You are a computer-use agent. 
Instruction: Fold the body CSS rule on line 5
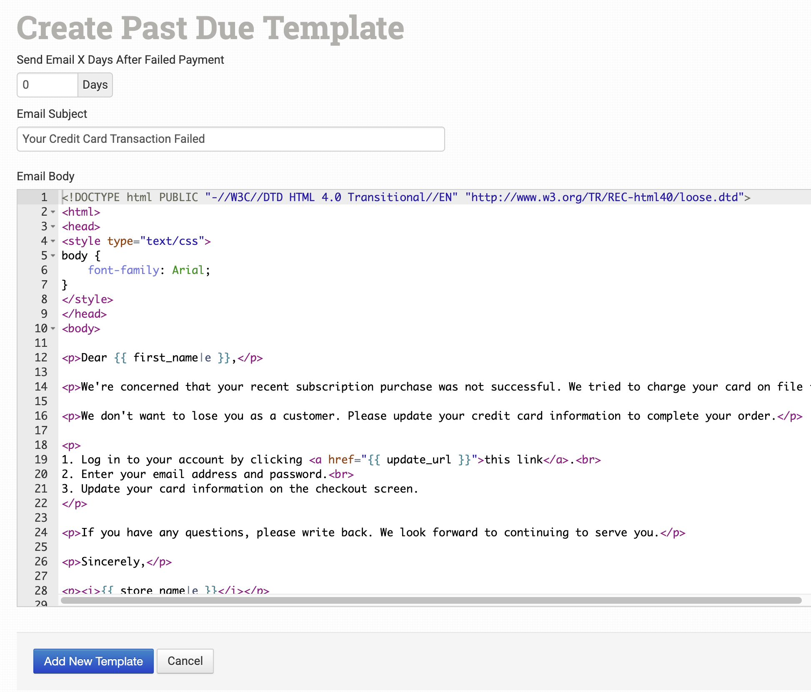click(53, 256)
